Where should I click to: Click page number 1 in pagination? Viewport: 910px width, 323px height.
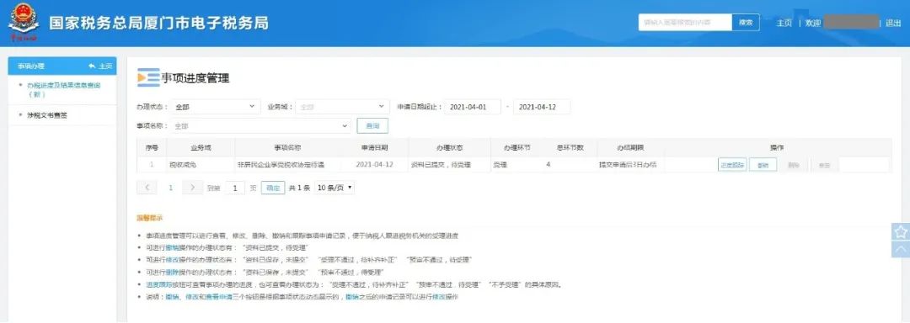tap(170, 188)
